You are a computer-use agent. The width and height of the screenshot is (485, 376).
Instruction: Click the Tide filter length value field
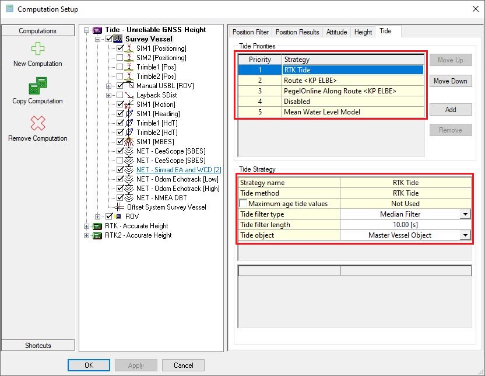coord(405,225)
